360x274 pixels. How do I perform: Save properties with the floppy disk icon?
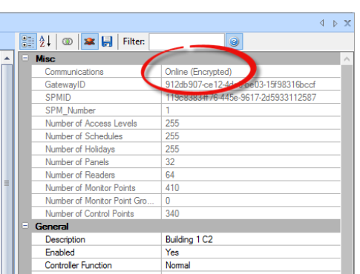(107, 41)
